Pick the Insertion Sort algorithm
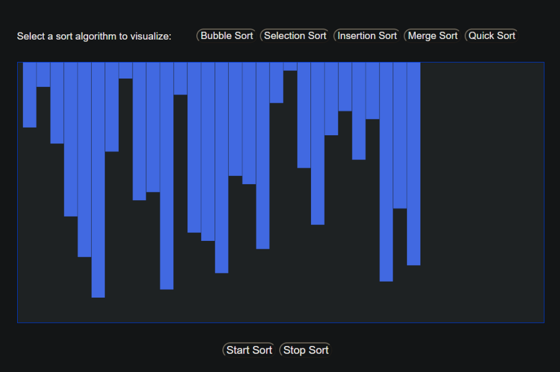The width and height of the screenshot is (560, 372). point(367,35)
